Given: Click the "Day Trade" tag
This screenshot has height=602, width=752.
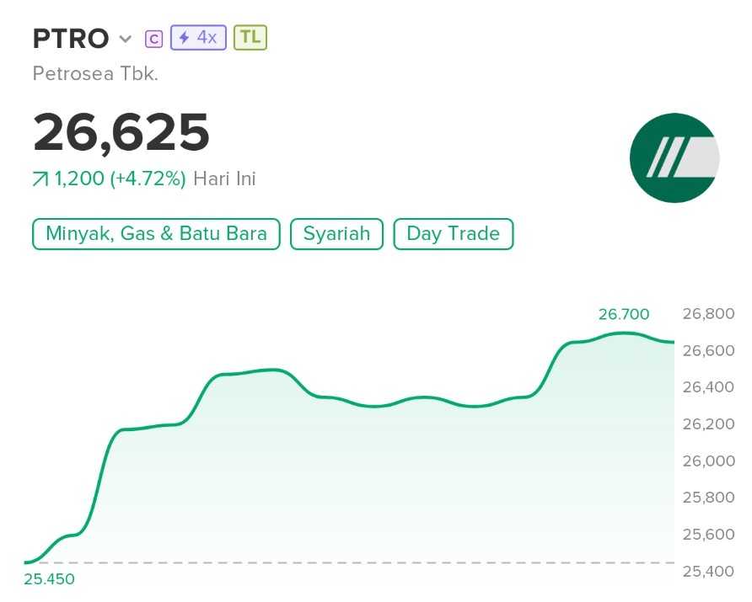Looking at the screenshot, I should 453,233.
